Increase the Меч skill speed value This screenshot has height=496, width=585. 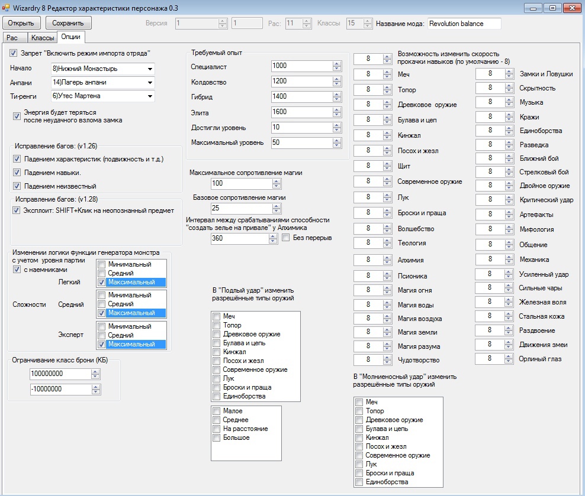(387, 72)
